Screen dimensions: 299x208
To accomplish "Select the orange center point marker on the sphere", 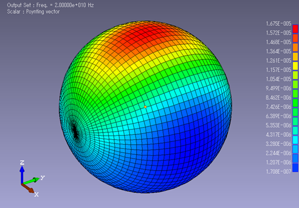I will pos(146,107).
